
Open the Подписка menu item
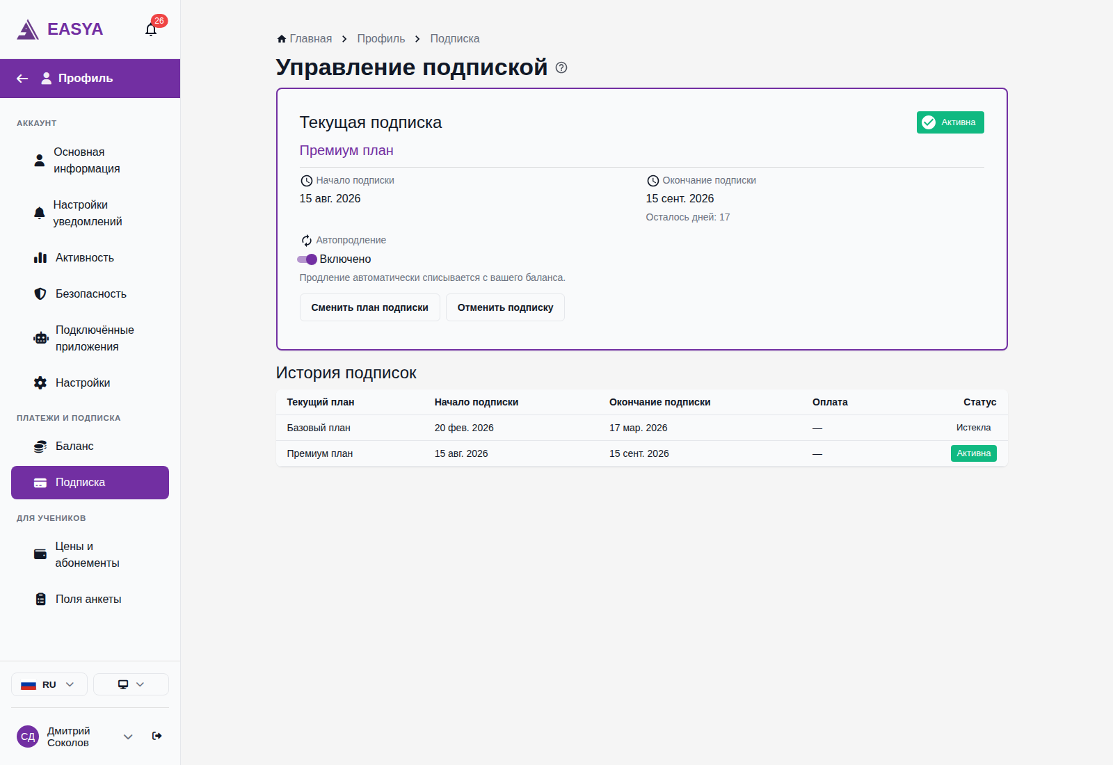tap(90, 483)
